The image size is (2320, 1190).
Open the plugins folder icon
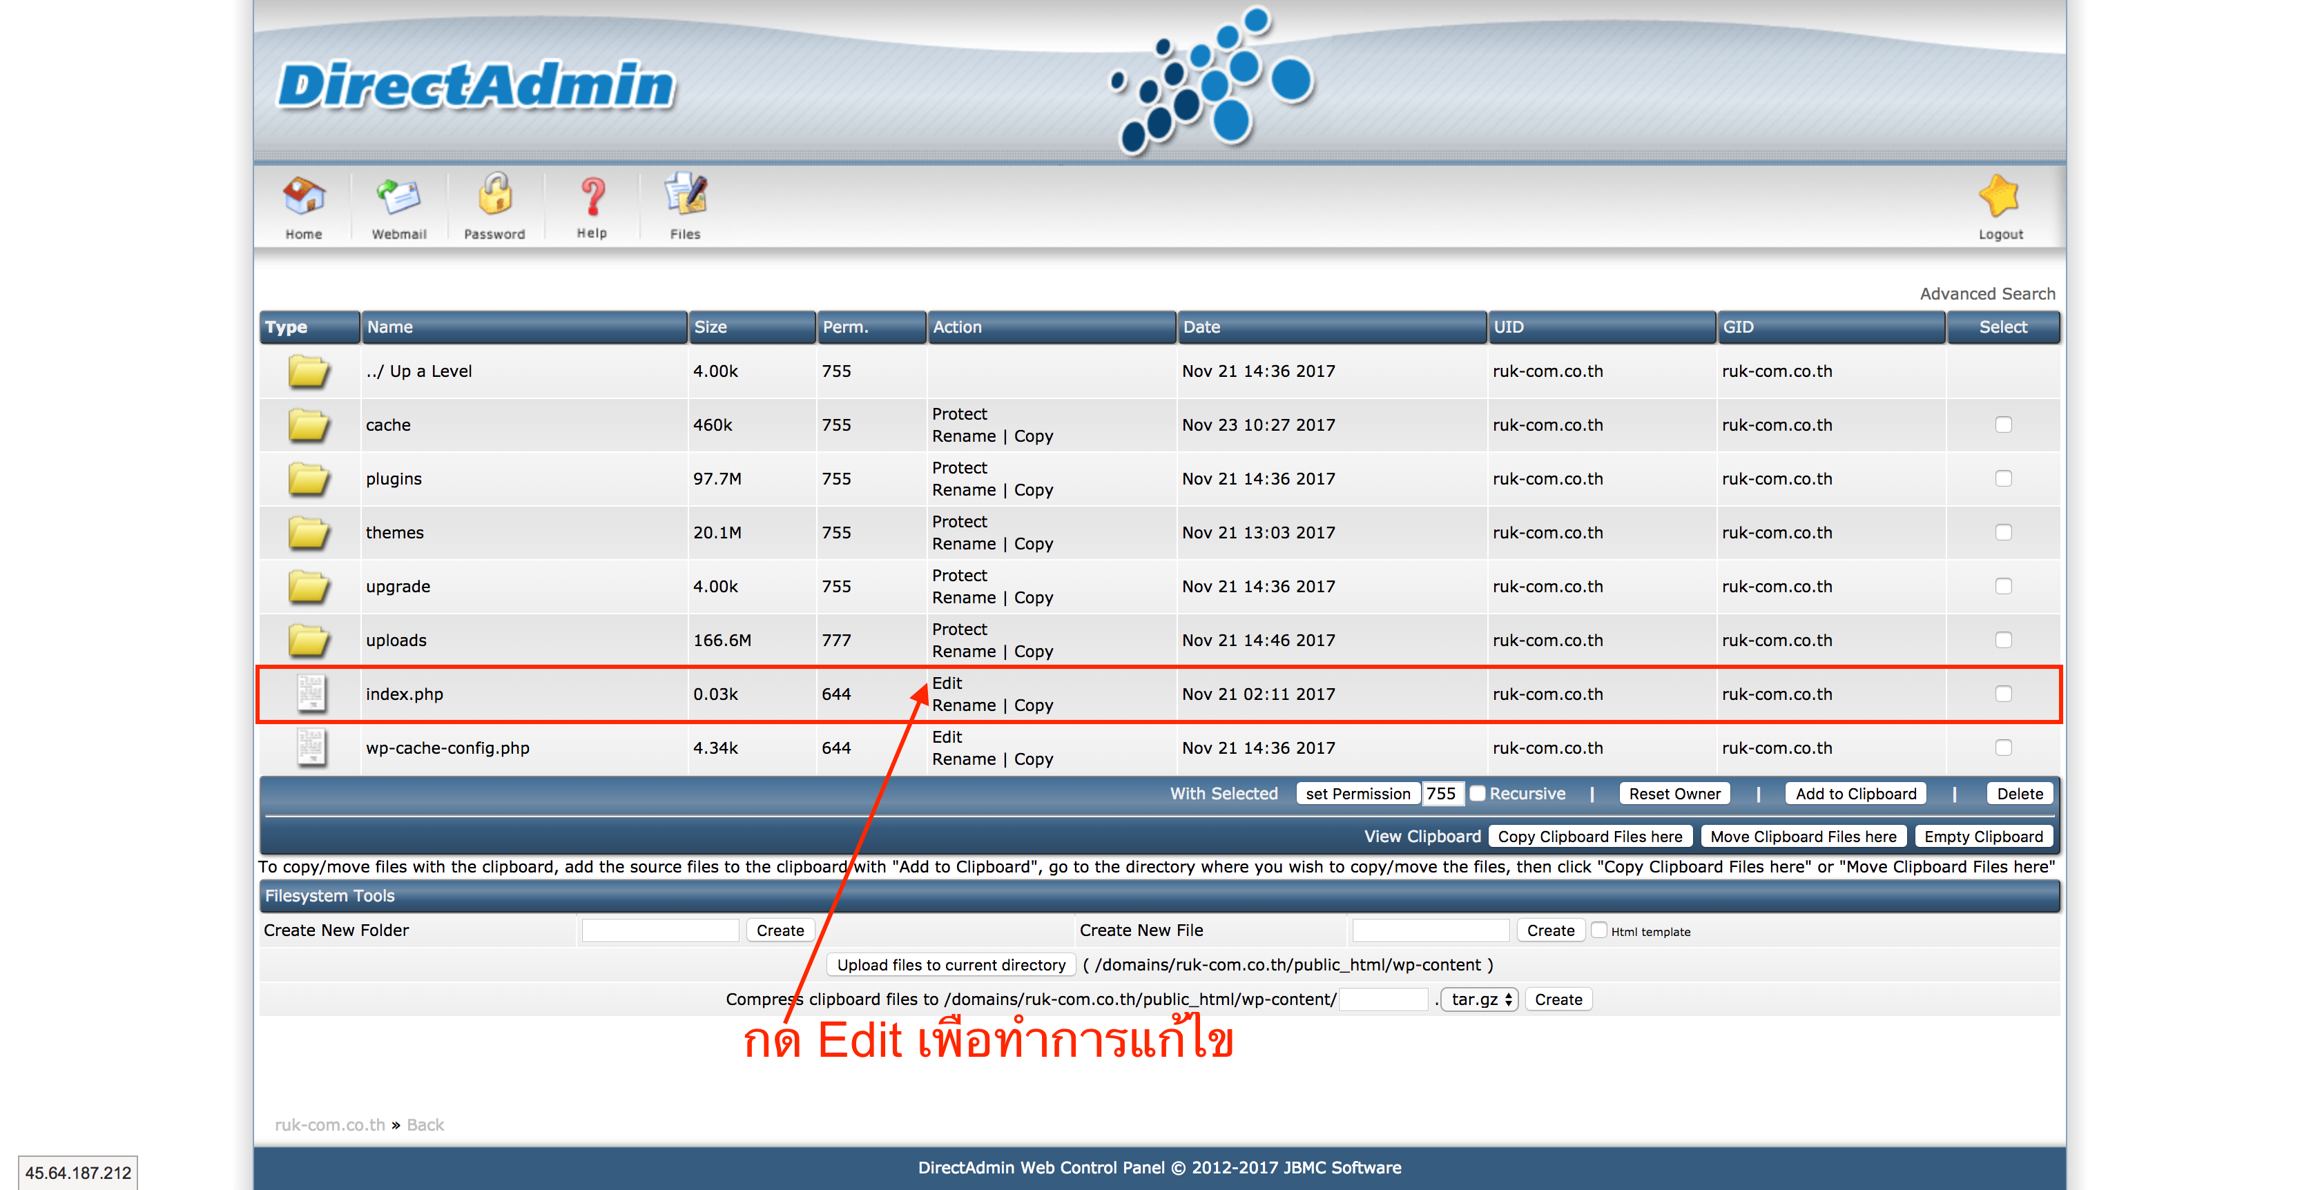point(308,479)
